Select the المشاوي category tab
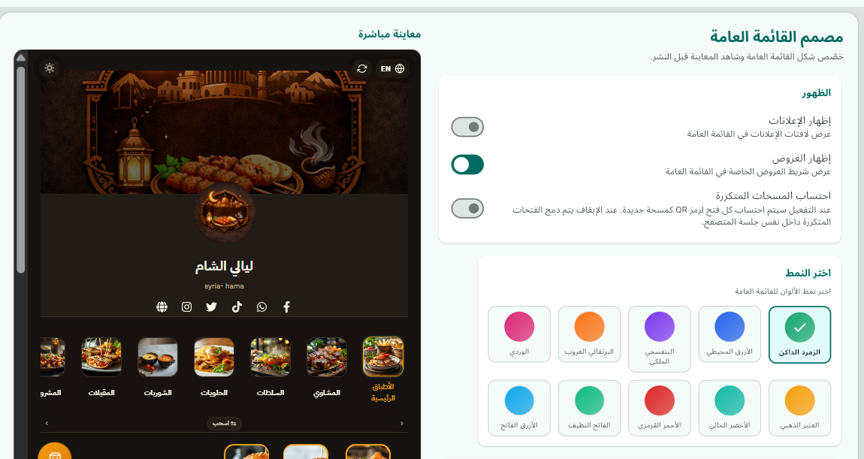Screen dimensions: 864x459 [327, 367]
